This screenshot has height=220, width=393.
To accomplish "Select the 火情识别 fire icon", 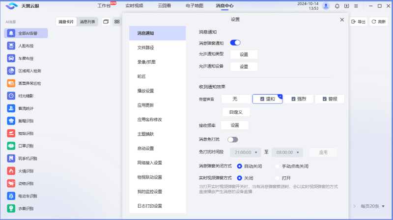I will 11,171.
